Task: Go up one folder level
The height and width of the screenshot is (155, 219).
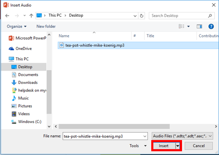Action: click(x=31, y=16)
